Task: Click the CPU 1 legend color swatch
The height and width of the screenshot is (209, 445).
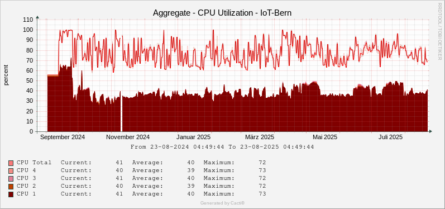Action: tap(11, 194)
